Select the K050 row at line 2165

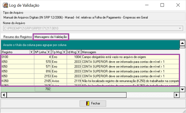90,81
